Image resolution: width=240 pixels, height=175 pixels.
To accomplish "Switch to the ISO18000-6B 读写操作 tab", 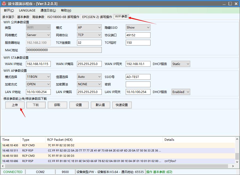I will pyautogui.click(x=63, y=17).
